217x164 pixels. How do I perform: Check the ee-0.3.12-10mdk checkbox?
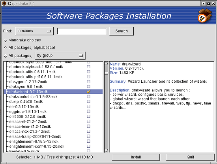pyautogui.click(x=88, y=106)
